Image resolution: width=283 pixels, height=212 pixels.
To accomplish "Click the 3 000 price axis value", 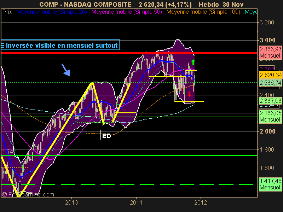I will pos(267,40).
